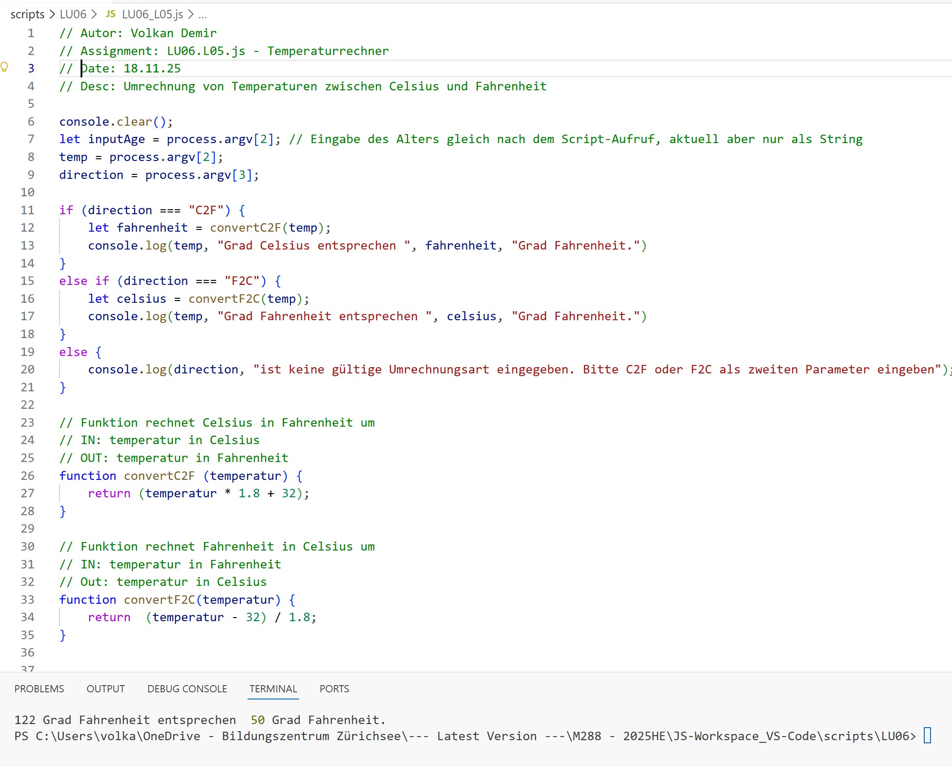The width and height of the screenshot is (952, 767).
Task: Click the JS file icon in breadcrumb
Action: 110,14
